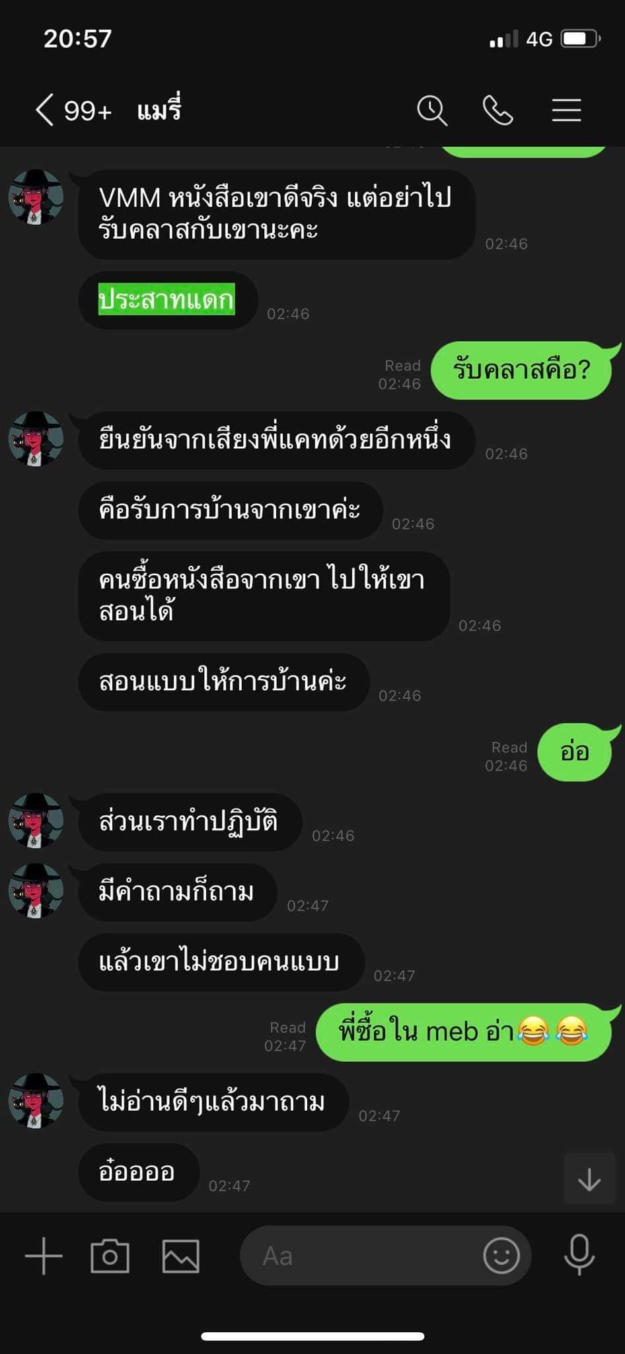Start a voice call with phone icon
This screenshot has width=625, height=1354.
point(498,110)
